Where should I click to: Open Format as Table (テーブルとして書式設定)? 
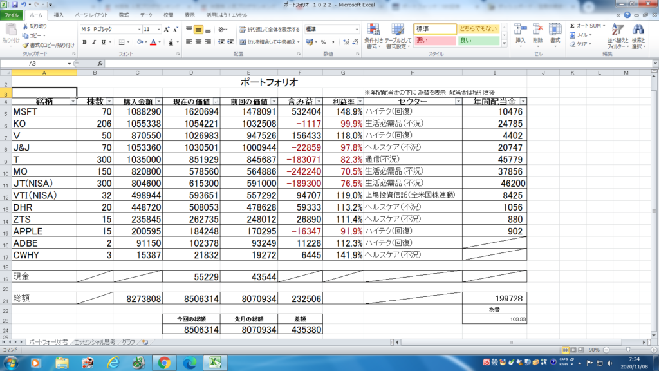click(398, 36)
